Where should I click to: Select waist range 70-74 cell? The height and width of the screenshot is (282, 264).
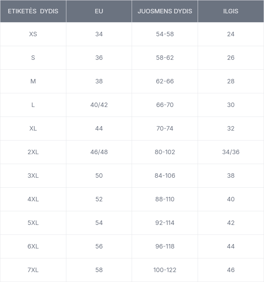click(165, 129)
